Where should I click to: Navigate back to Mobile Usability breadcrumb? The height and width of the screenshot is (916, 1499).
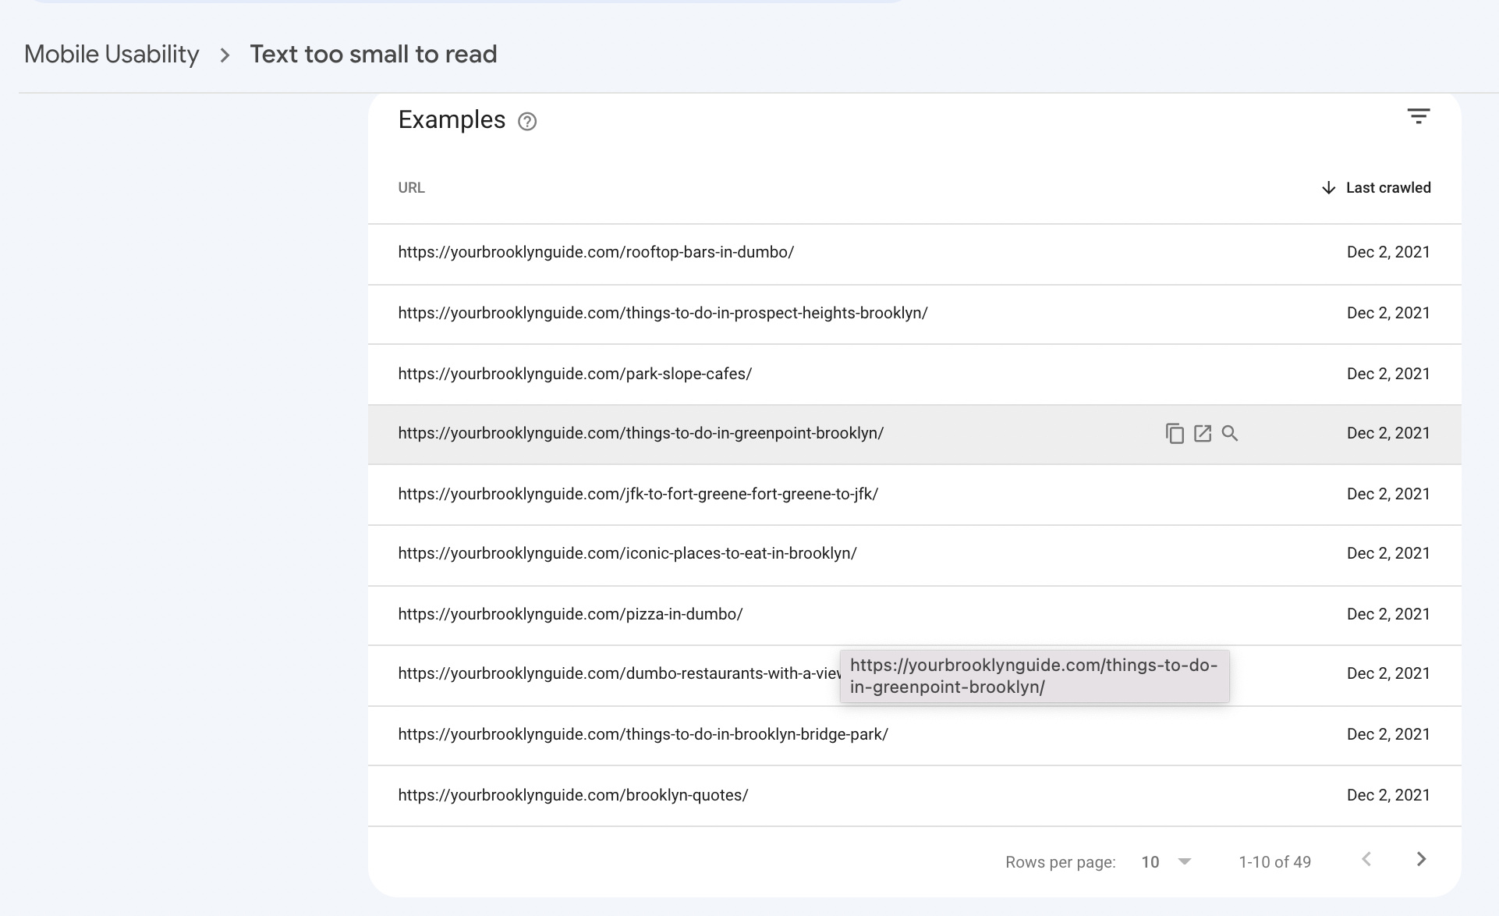(112, 54)
